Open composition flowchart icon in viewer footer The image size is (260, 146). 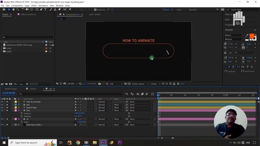point(174,84)
